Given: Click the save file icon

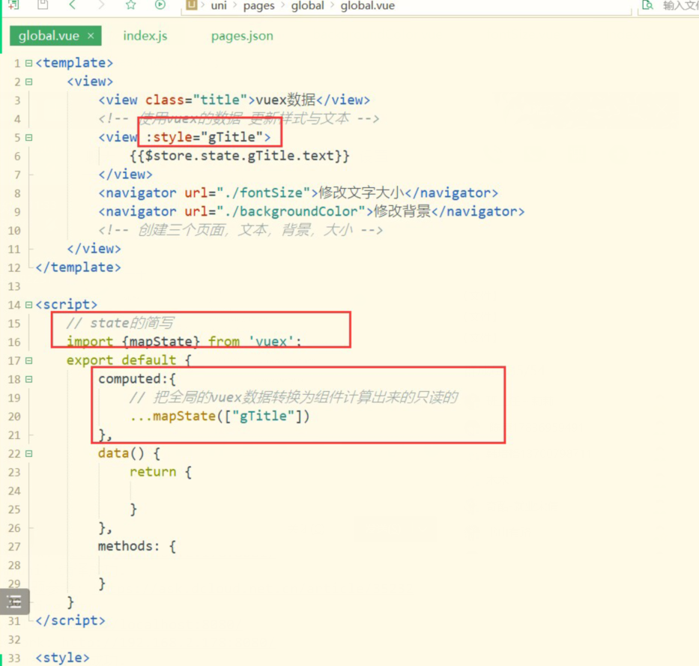Looking at the screenshot, I should (x=43, y=5).
